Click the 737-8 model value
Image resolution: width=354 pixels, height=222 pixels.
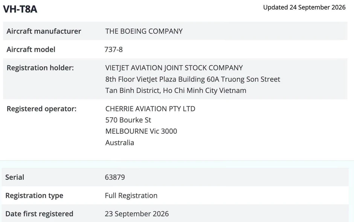coord(114,49)
